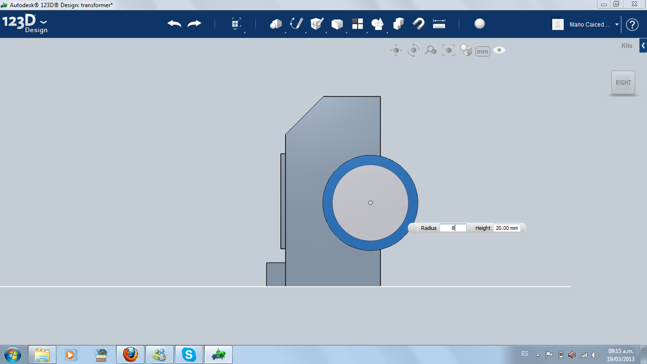
Task: Select the Zoom magnifier tool
Action: coord(431,50)
